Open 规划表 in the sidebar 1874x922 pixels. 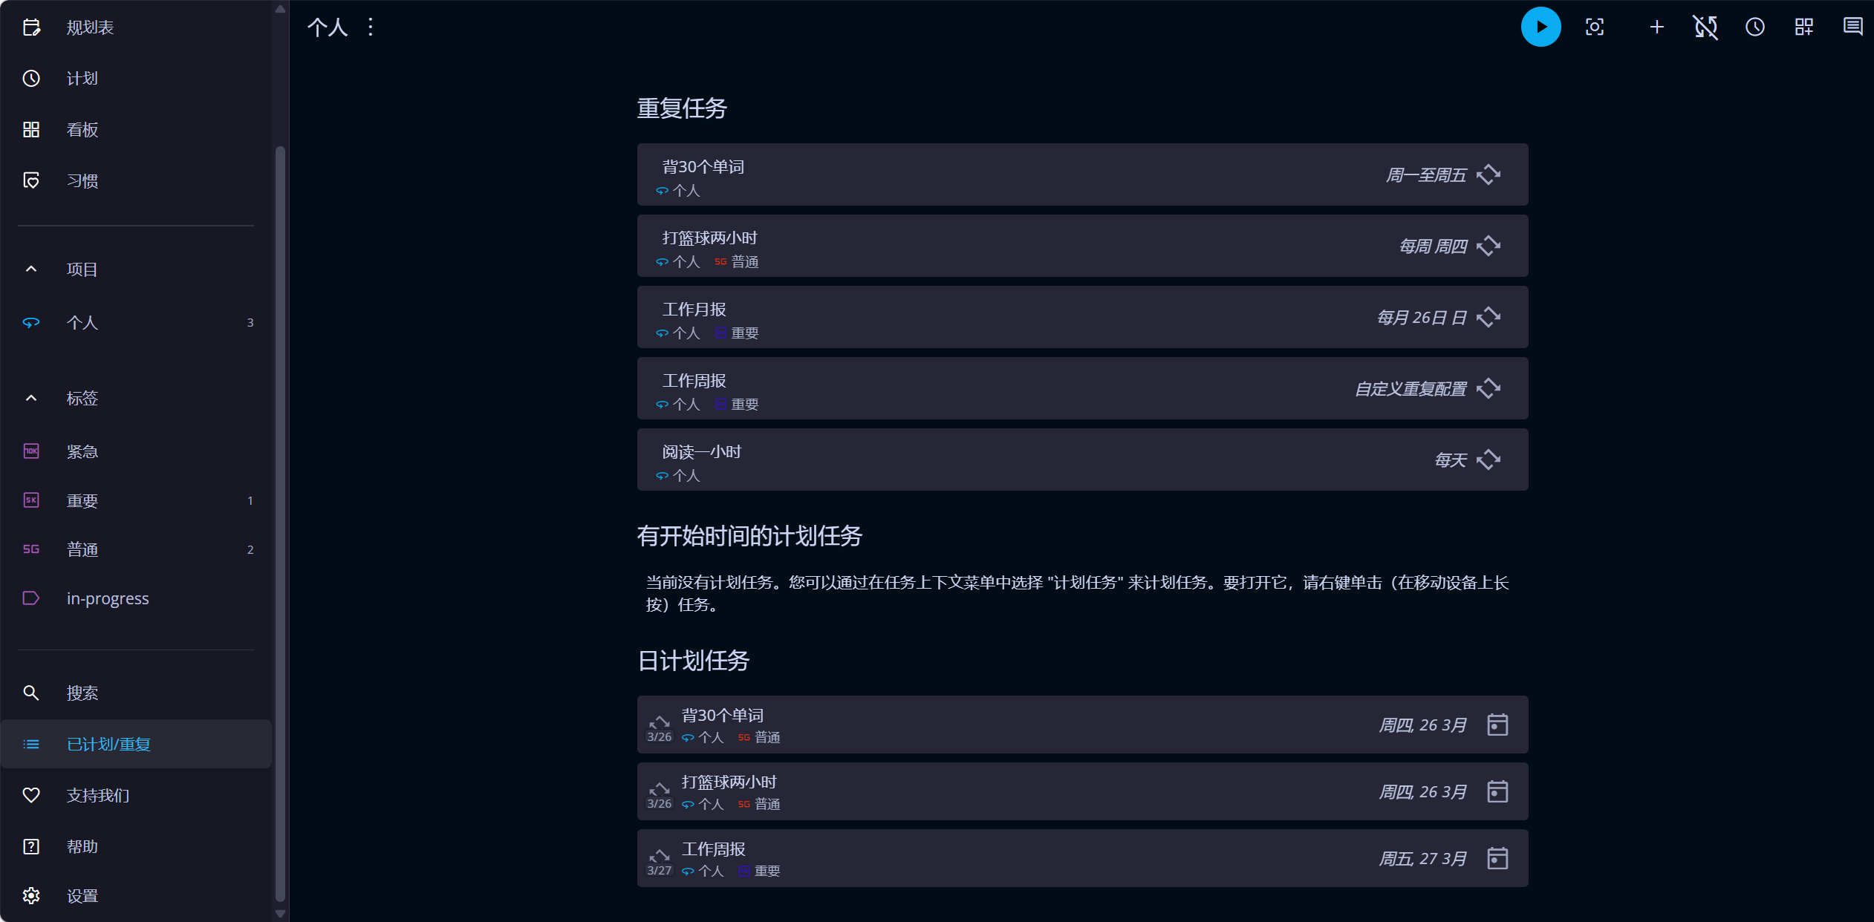pos(89,27)
